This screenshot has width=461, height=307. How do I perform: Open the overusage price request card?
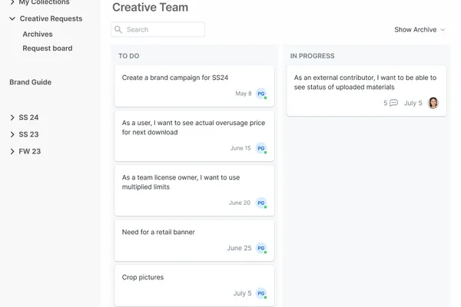click(x=194, y=136)
